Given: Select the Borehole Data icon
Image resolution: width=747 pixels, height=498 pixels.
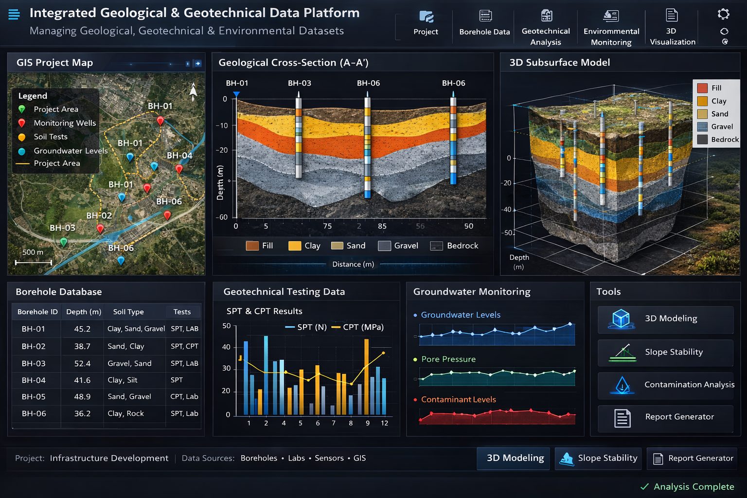Looking at the screenshot, I should point(484,22).
